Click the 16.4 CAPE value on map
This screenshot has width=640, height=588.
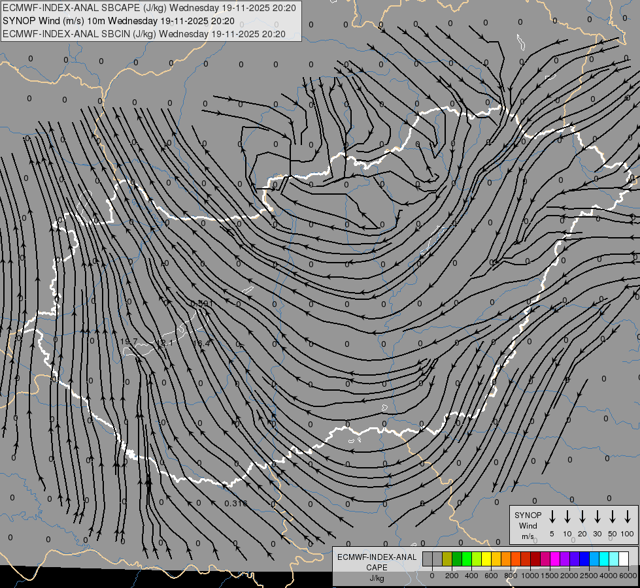[x=201, y=343]
